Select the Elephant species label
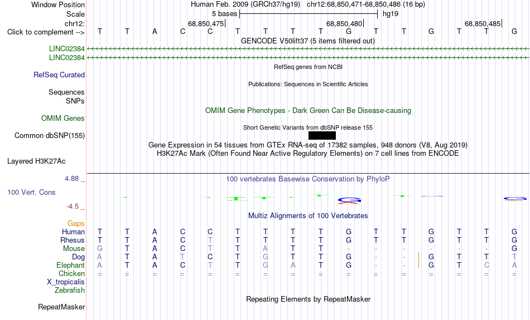 coord(71,265)
